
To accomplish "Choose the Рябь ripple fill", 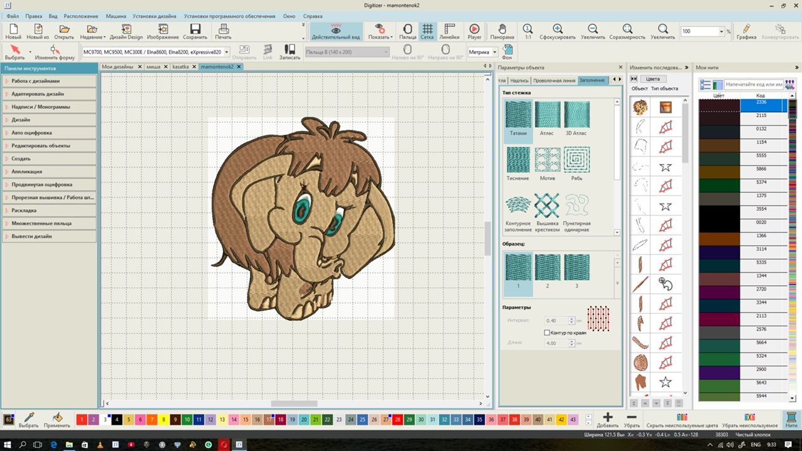I will point(576,164).
